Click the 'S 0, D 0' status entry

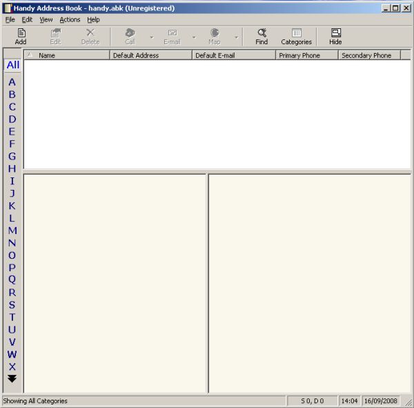click(x=313, y=401)
